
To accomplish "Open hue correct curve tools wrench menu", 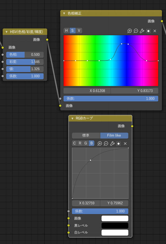I will (142, 31).
